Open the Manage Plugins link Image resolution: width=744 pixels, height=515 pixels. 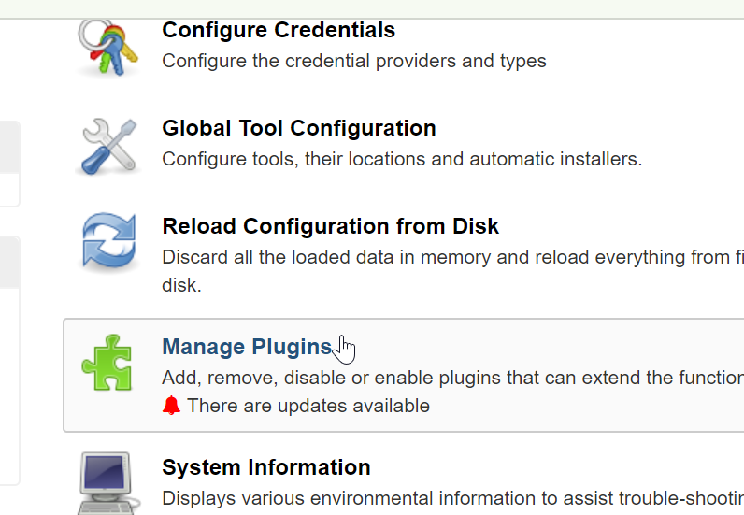click(x=247, y=347)
